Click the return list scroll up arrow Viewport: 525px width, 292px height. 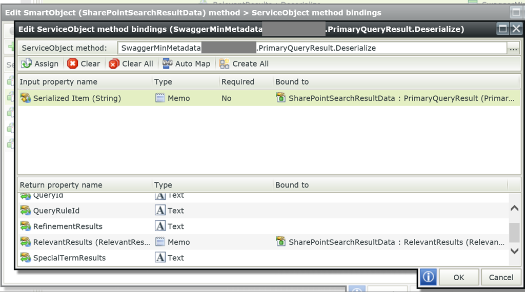click(515, 208)
